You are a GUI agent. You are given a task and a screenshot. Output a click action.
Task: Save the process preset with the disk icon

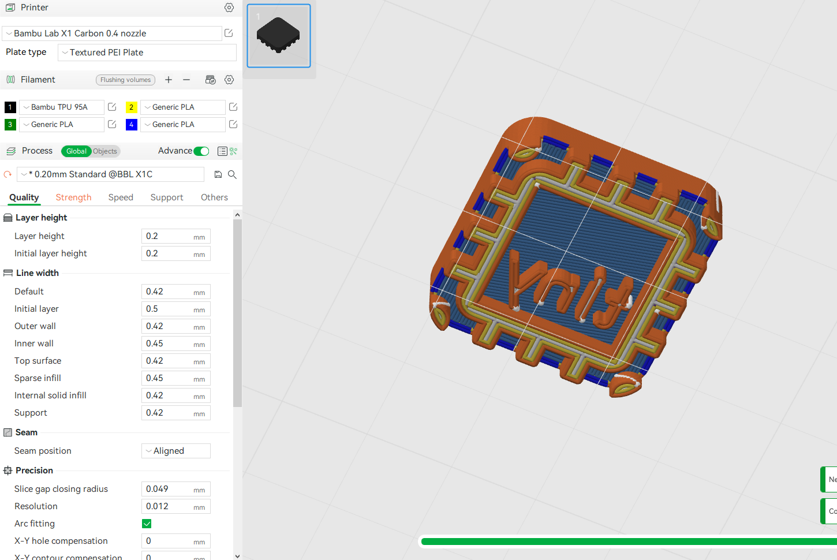pyautogui.click(x=218, y=174)
